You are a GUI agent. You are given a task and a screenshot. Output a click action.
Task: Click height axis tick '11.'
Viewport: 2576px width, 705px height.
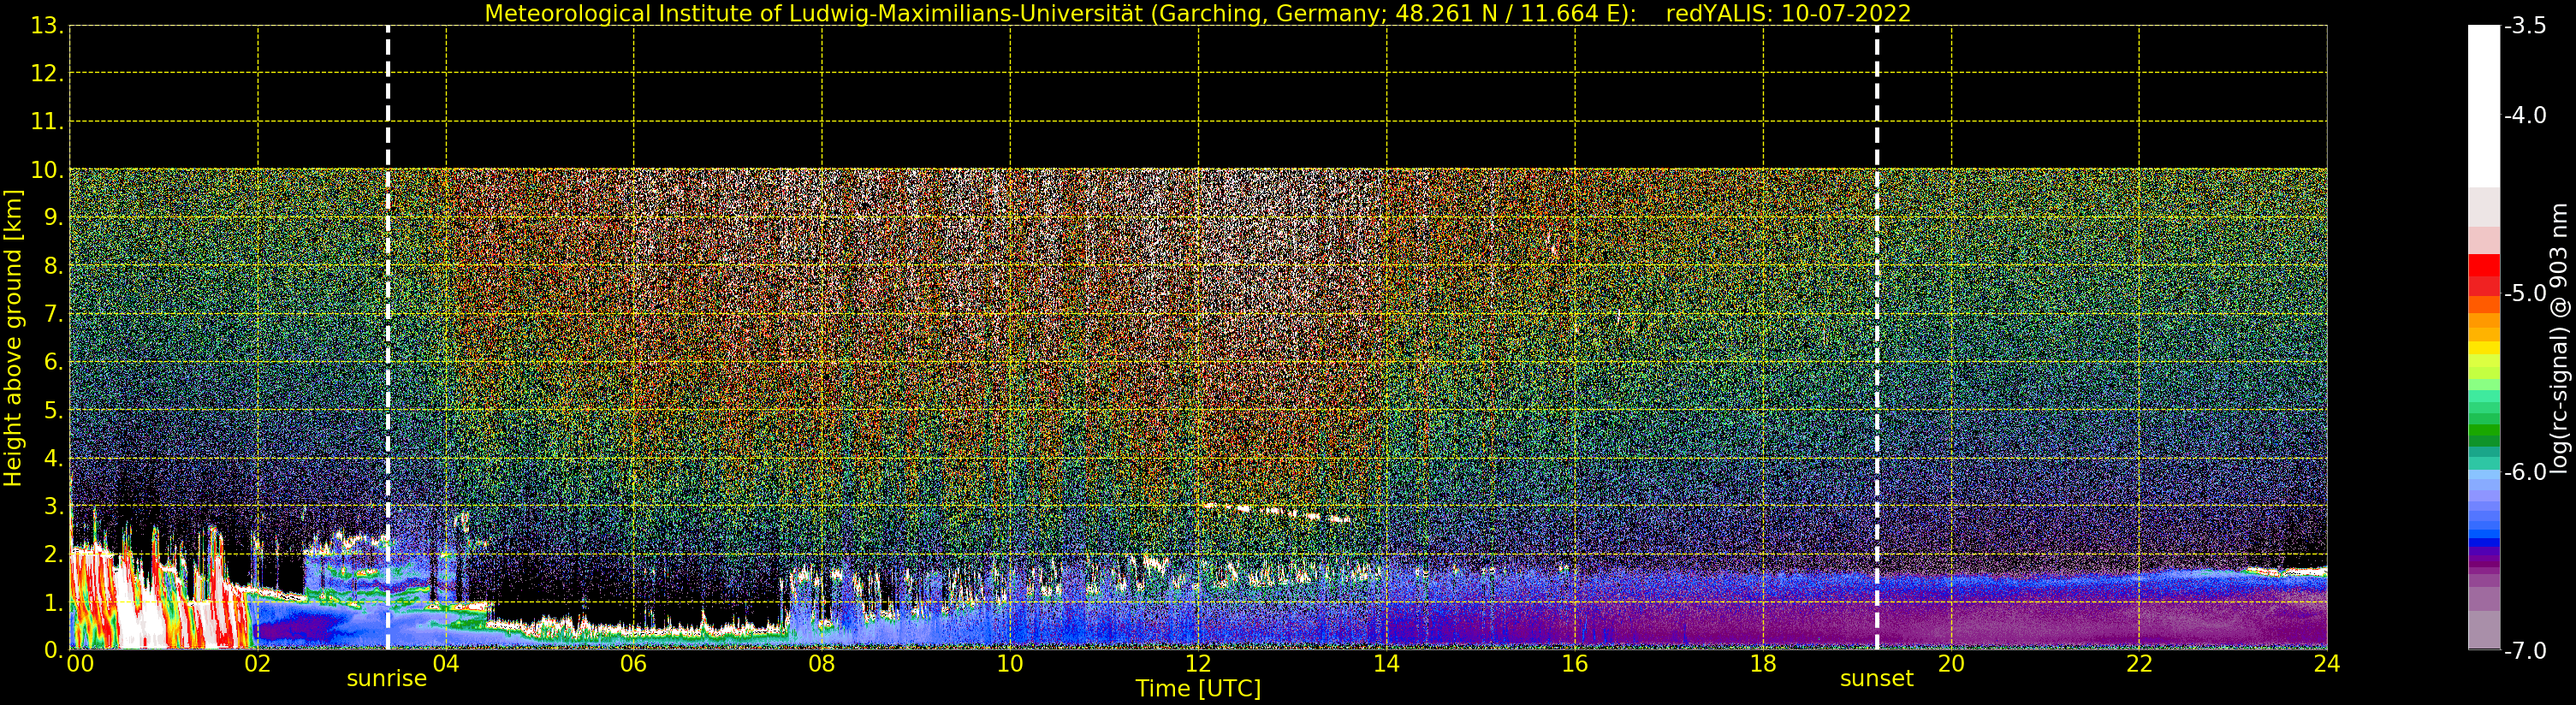pos(47,122)
